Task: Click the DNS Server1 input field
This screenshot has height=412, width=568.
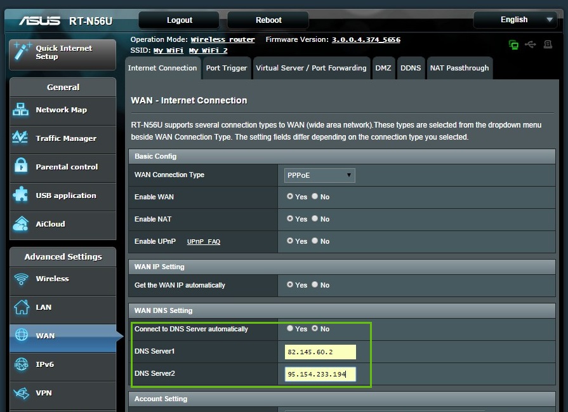Action: click(x=320, y=352)
